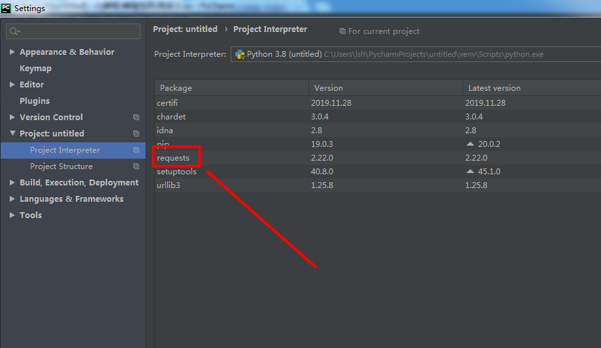Open Keymap settings

coord(35,69)
